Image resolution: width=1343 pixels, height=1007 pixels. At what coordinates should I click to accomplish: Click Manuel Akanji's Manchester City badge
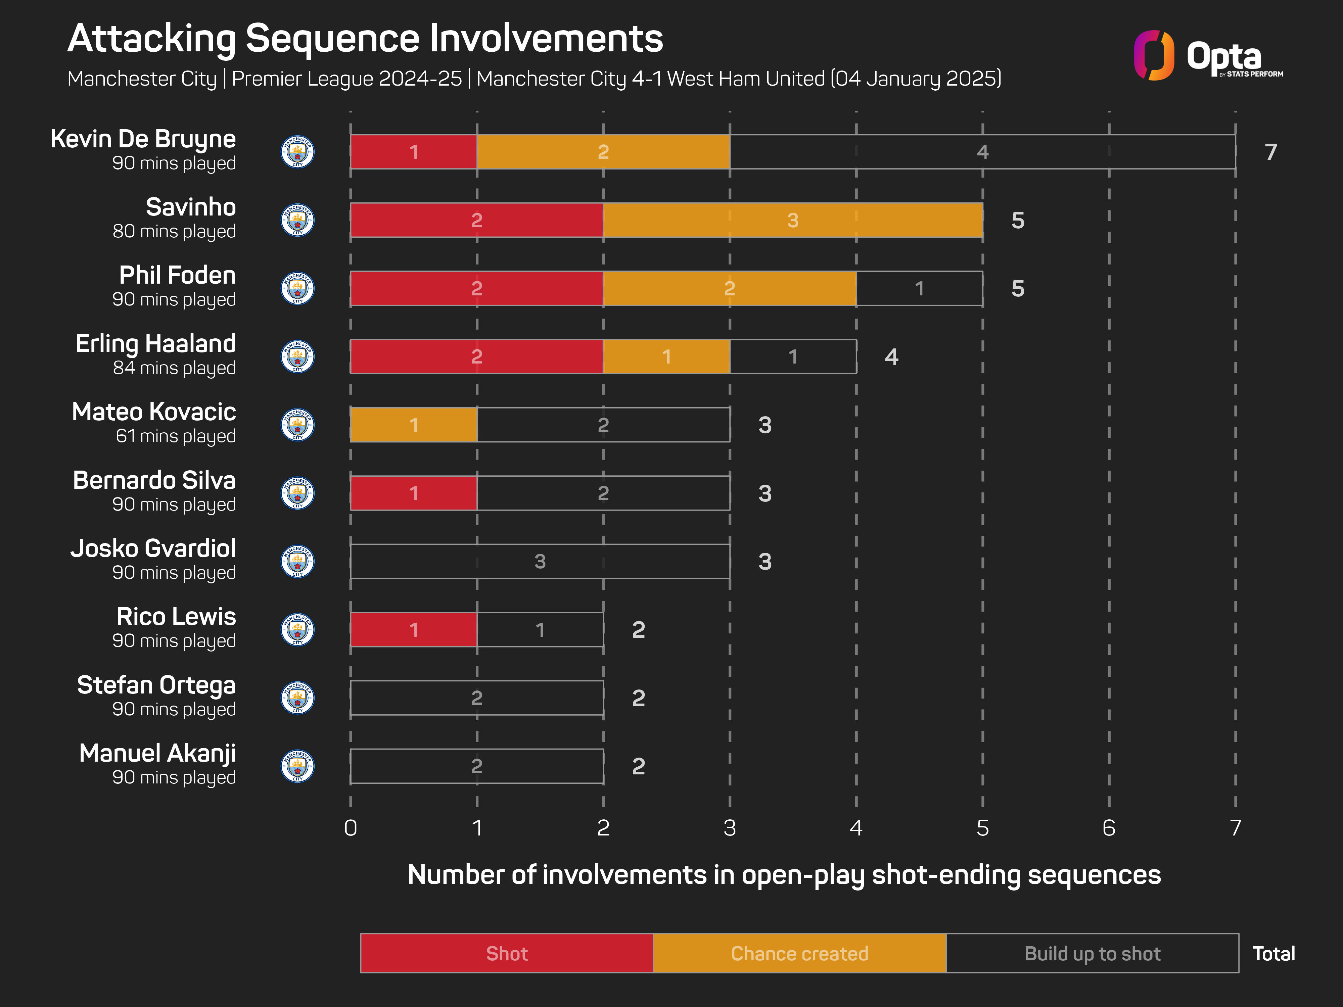(297, 766)
